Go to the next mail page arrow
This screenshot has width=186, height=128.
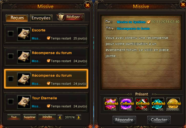[79, 117]
